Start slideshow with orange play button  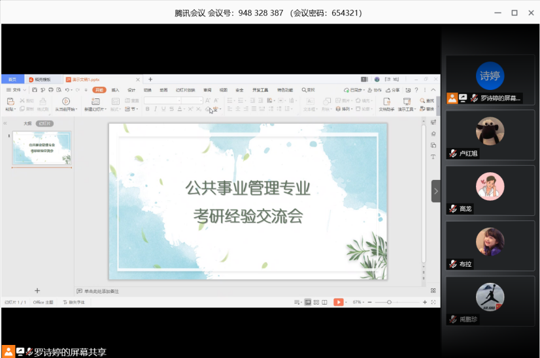point(338,302)
